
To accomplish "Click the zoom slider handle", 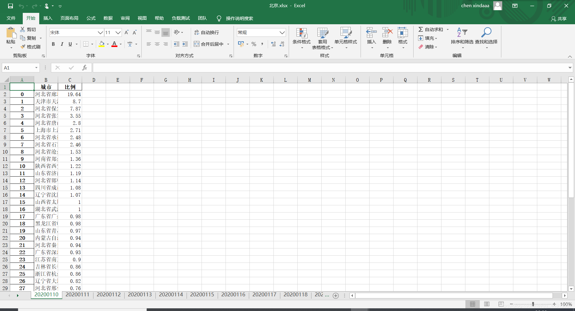I will (x=533, y=304).
